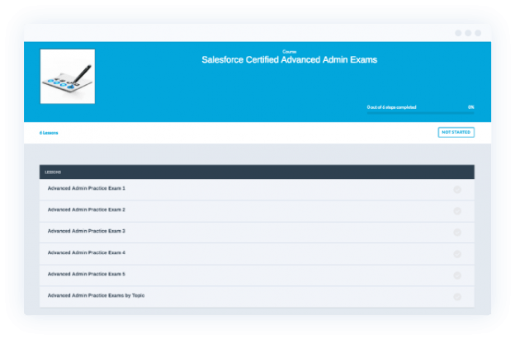Image resolution: width=515 pixels, height=339 pixels.
Task: Click the LESSONS section header
Action: click(x=257, y=172)
